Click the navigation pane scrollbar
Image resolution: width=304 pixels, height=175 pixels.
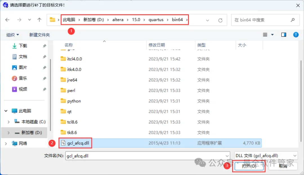pyautogui.click(x=50, y=95)
